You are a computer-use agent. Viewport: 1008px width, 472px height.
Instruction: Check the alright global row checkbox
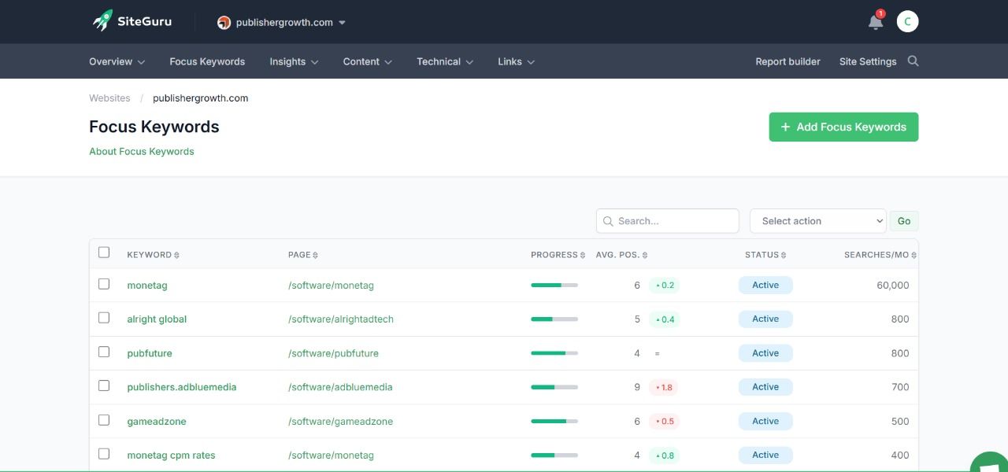(104, 318)
